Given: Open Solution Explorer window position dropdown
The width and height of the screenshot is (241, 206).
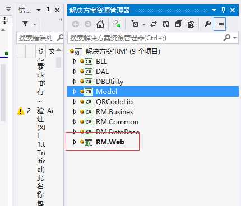Looking at the screenshot, I should 214,10.
